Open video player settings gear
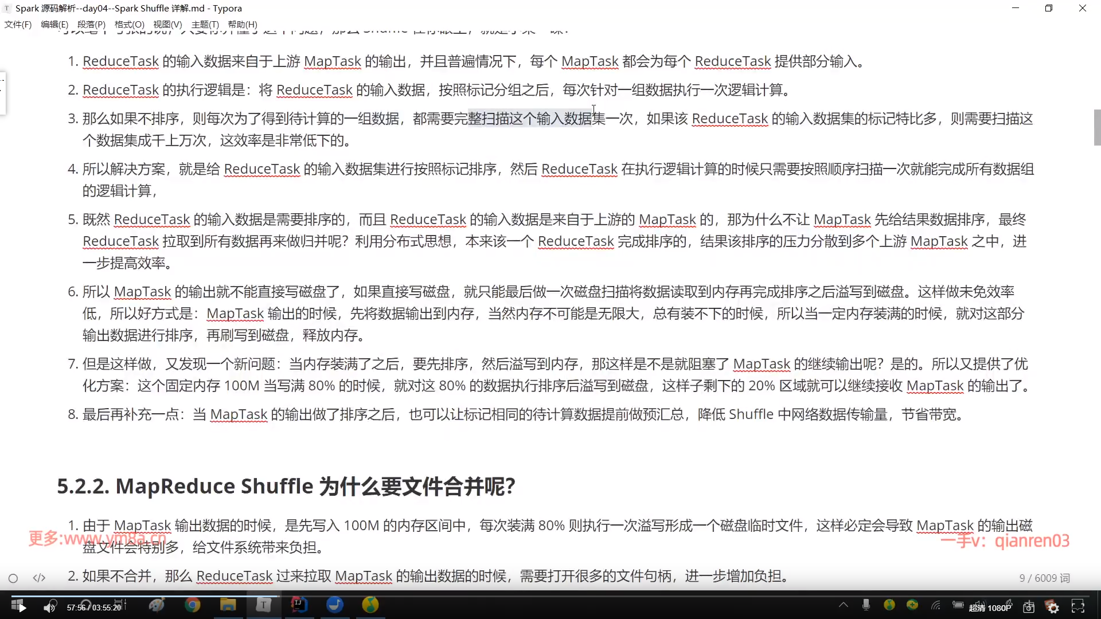This screenshot has height=619, width=1101. tap(1053, 607)
